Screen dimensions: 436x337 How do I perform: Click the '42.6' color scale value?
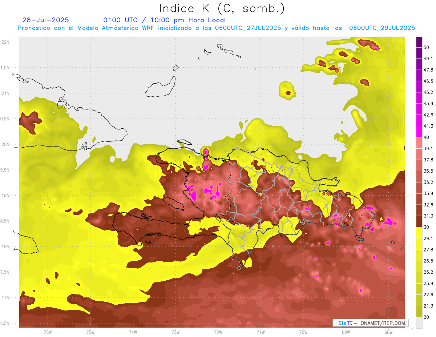428,115
